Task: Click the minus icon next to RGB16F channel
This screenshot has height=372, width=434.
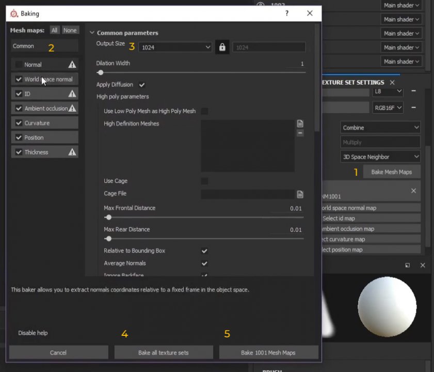Action: pyautogui.click(x=414, y=107)
